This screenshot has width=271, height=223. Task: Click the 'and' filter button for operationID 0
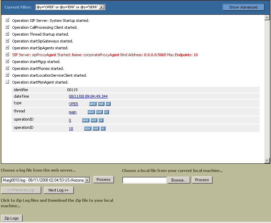[x=86, y=120]
